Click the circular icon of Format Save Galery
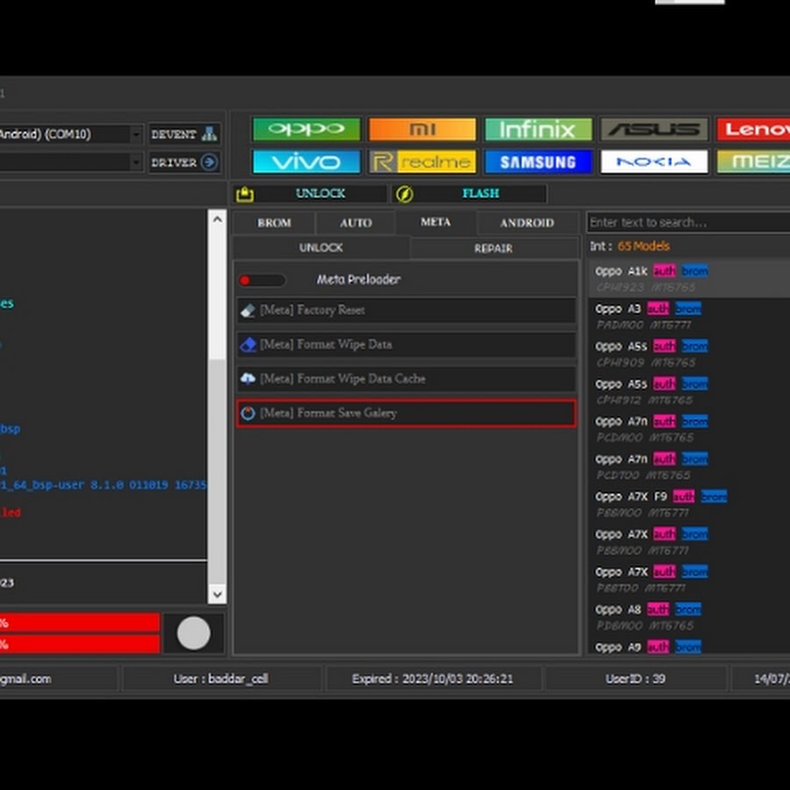This screenshot has height=790, width=790. pos(248,413)
